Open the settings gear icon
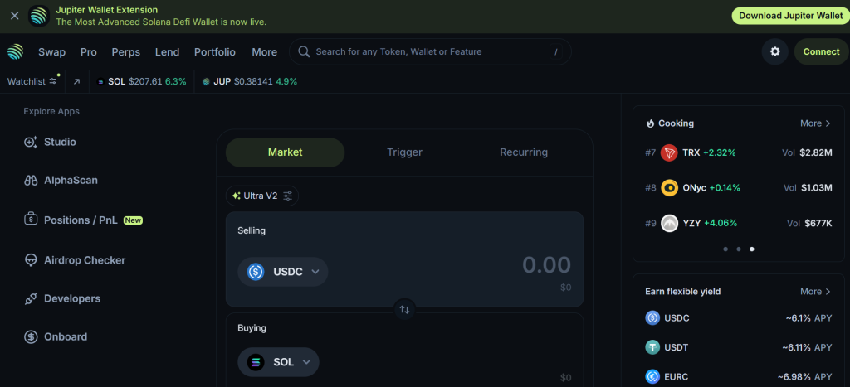The image size is (850, 387). pos(775,51)
